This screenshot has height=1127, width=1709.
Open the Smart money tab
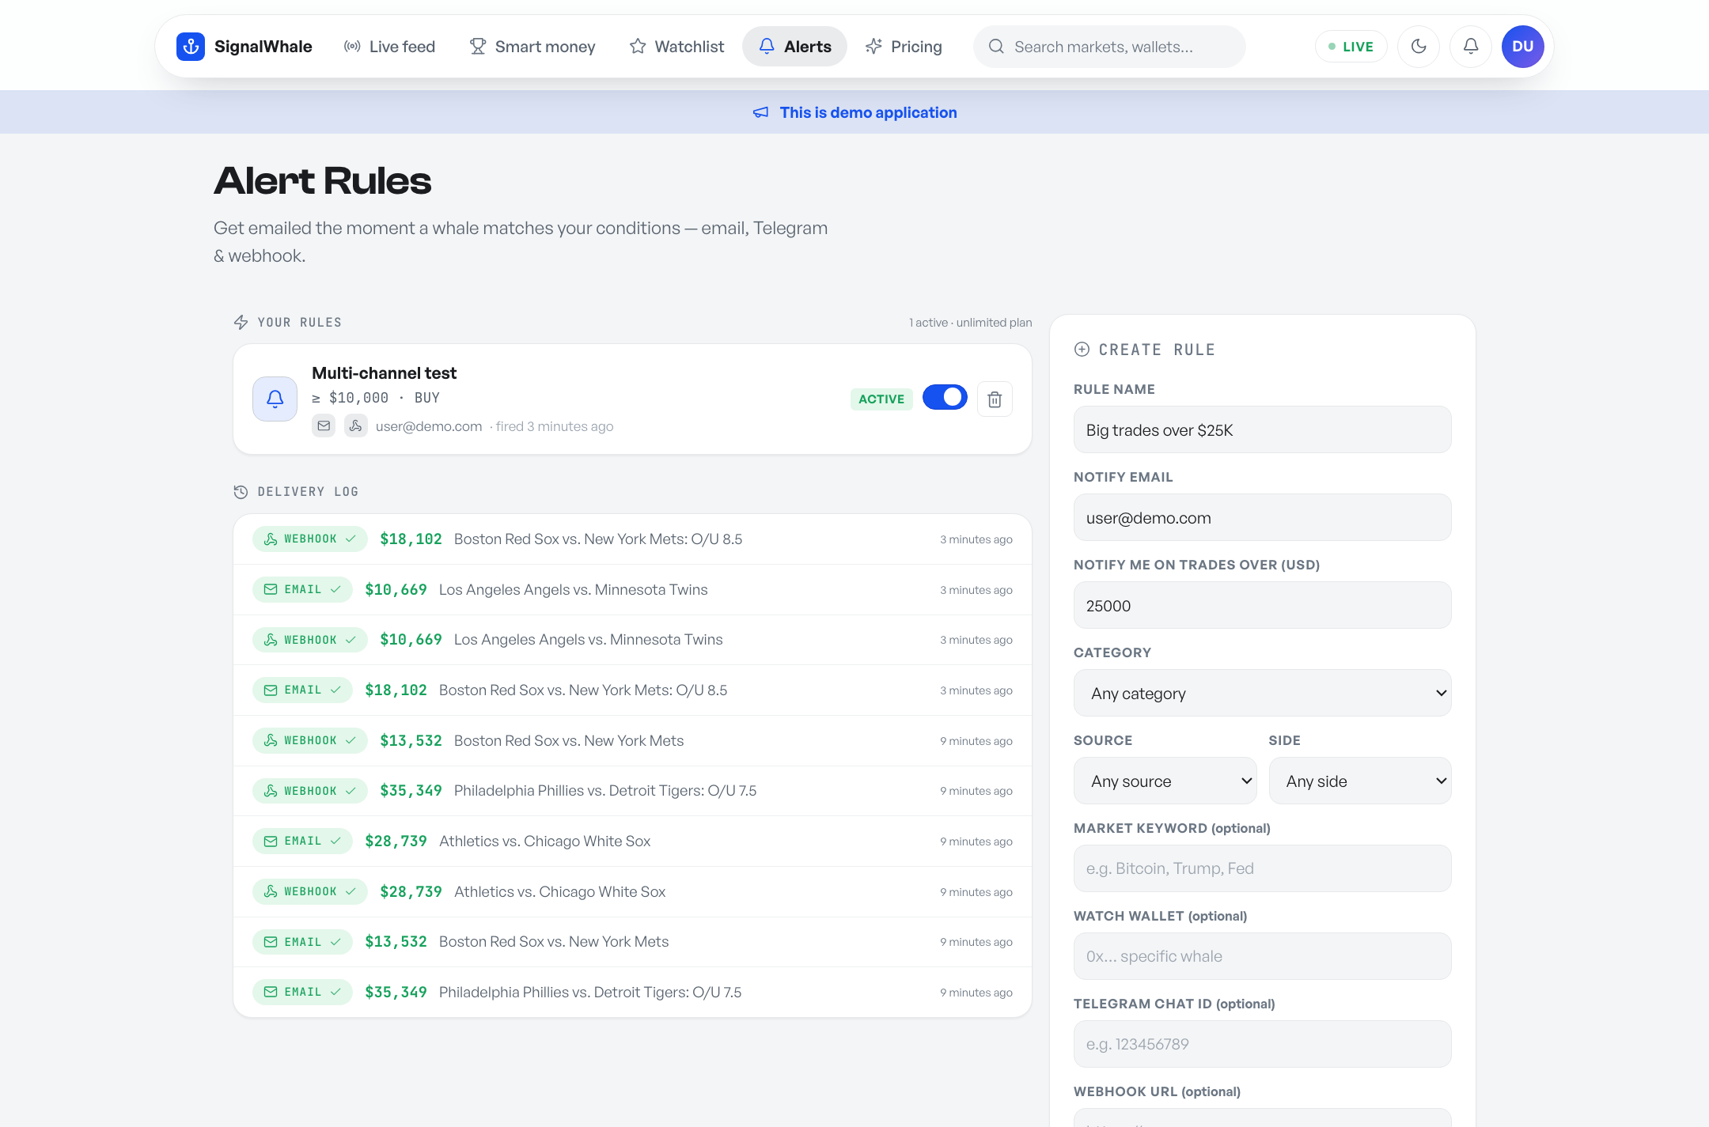tap(532, 47)
